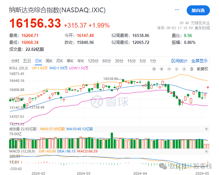This screenshot has width=219, height=175.
Task: Click the 昨收 value 15840.96
Action: [85, 42]
